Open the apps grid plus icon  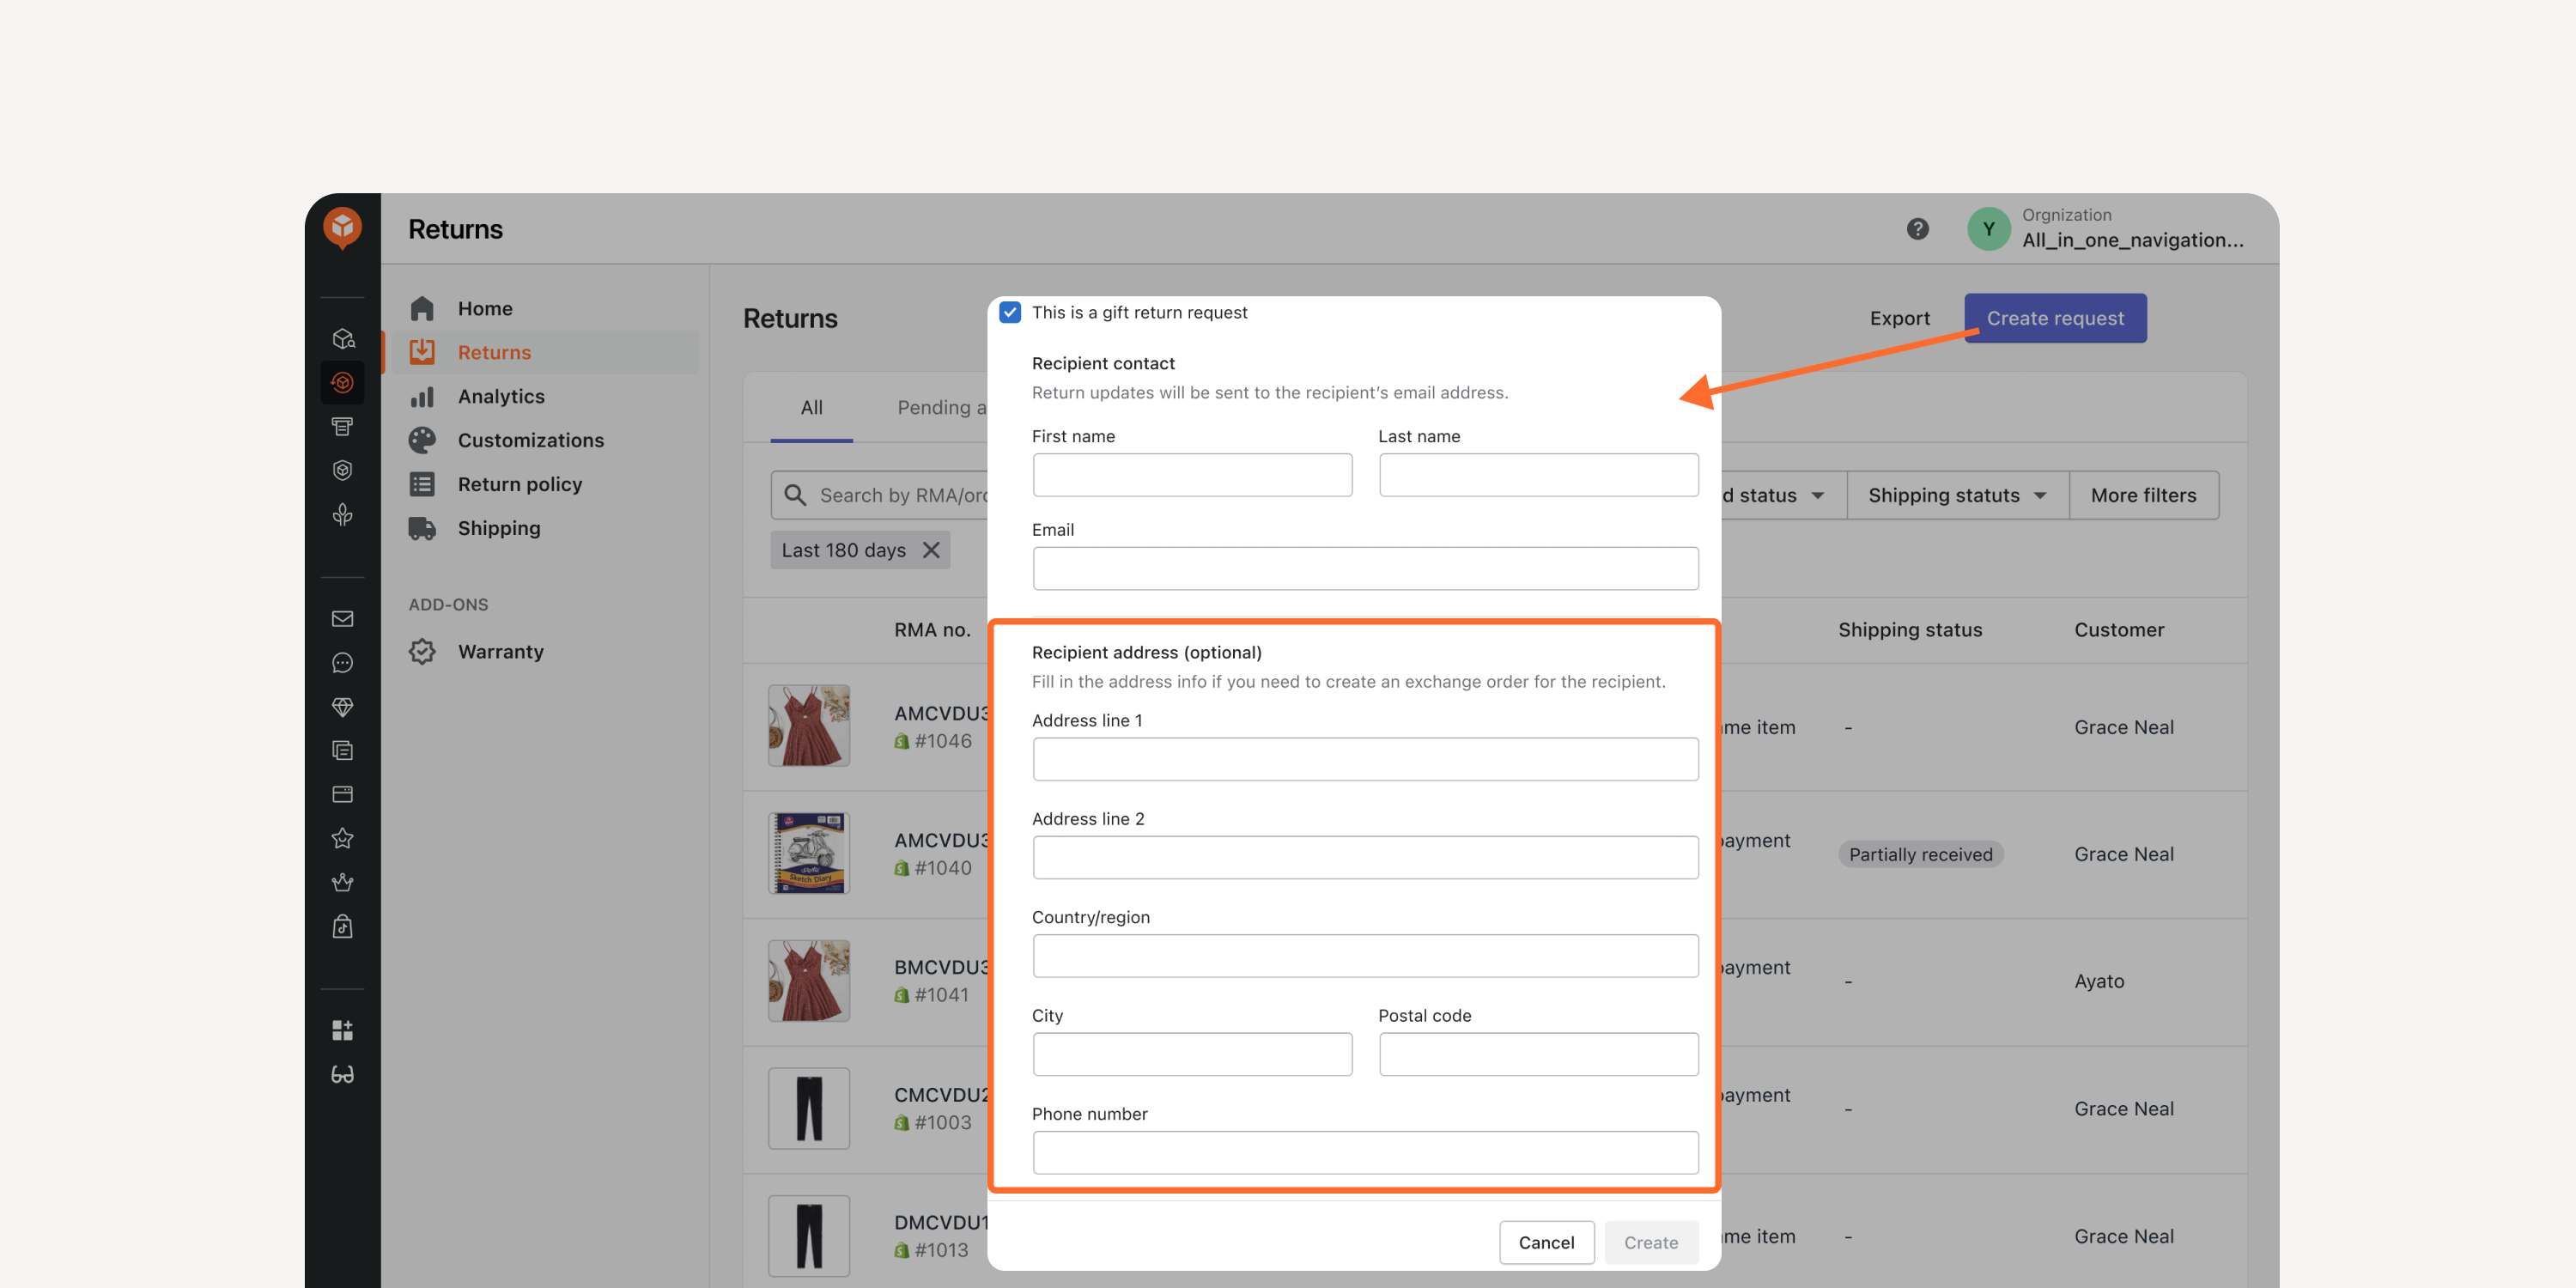(x=342, y=1030)
